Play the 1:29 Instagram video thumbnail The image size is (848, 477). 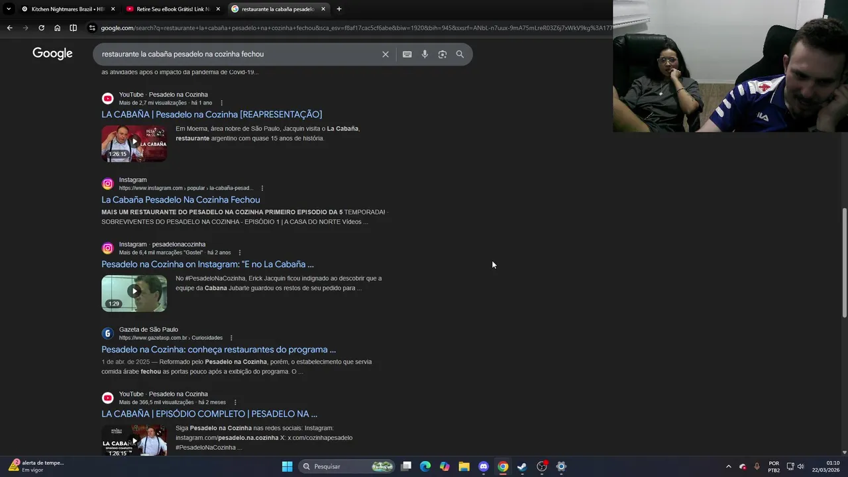(x=134, y=293)
